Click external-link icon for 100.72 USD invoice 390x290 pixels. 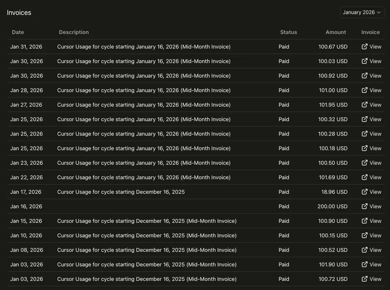click(364, 279)
